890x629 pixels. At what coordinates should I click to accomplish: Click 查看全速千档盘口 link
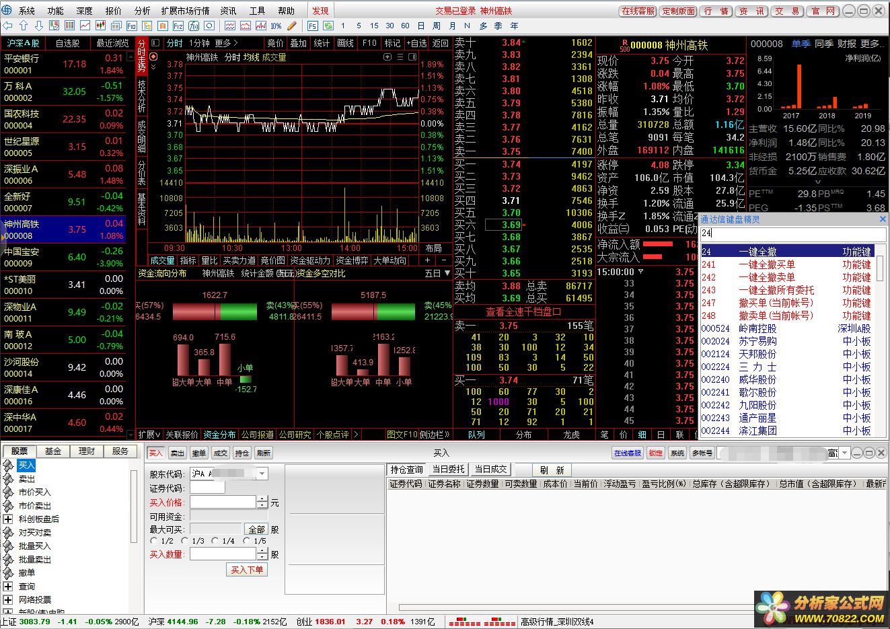(523, 312)
